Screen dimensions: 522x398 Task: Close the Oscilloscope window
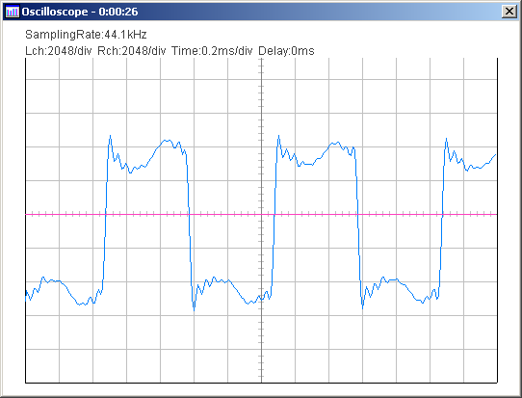[509, 12]
